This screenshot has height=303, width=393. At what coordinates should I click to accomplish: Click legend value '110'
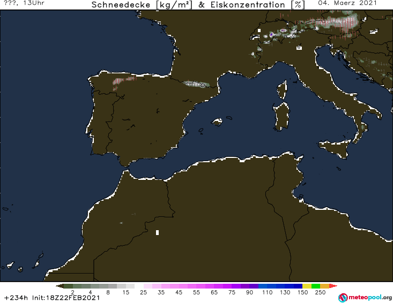pyautogui.click(x=267, y=292)
